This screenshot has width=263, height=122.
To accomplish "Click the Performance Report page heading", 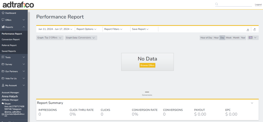I will tap(60, 17).
